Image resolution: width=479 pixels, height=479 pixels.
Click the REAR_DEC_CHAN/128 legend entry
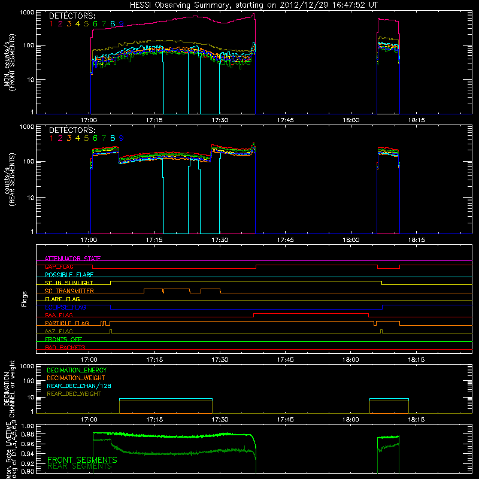coord(79,386)
